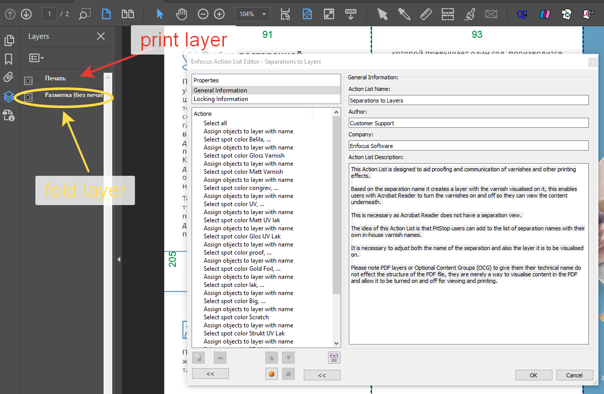This screenshot has height=394, width=604.
Task: Select 'Select spot color Scratch' action
Action: (236, 317)
